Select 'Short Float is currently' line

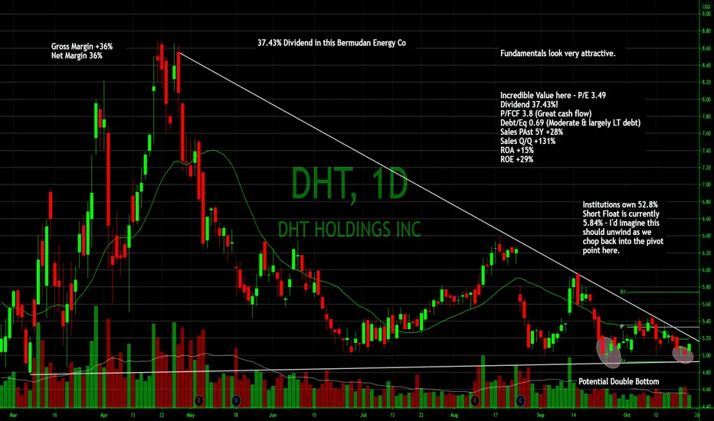pos(621,214)
